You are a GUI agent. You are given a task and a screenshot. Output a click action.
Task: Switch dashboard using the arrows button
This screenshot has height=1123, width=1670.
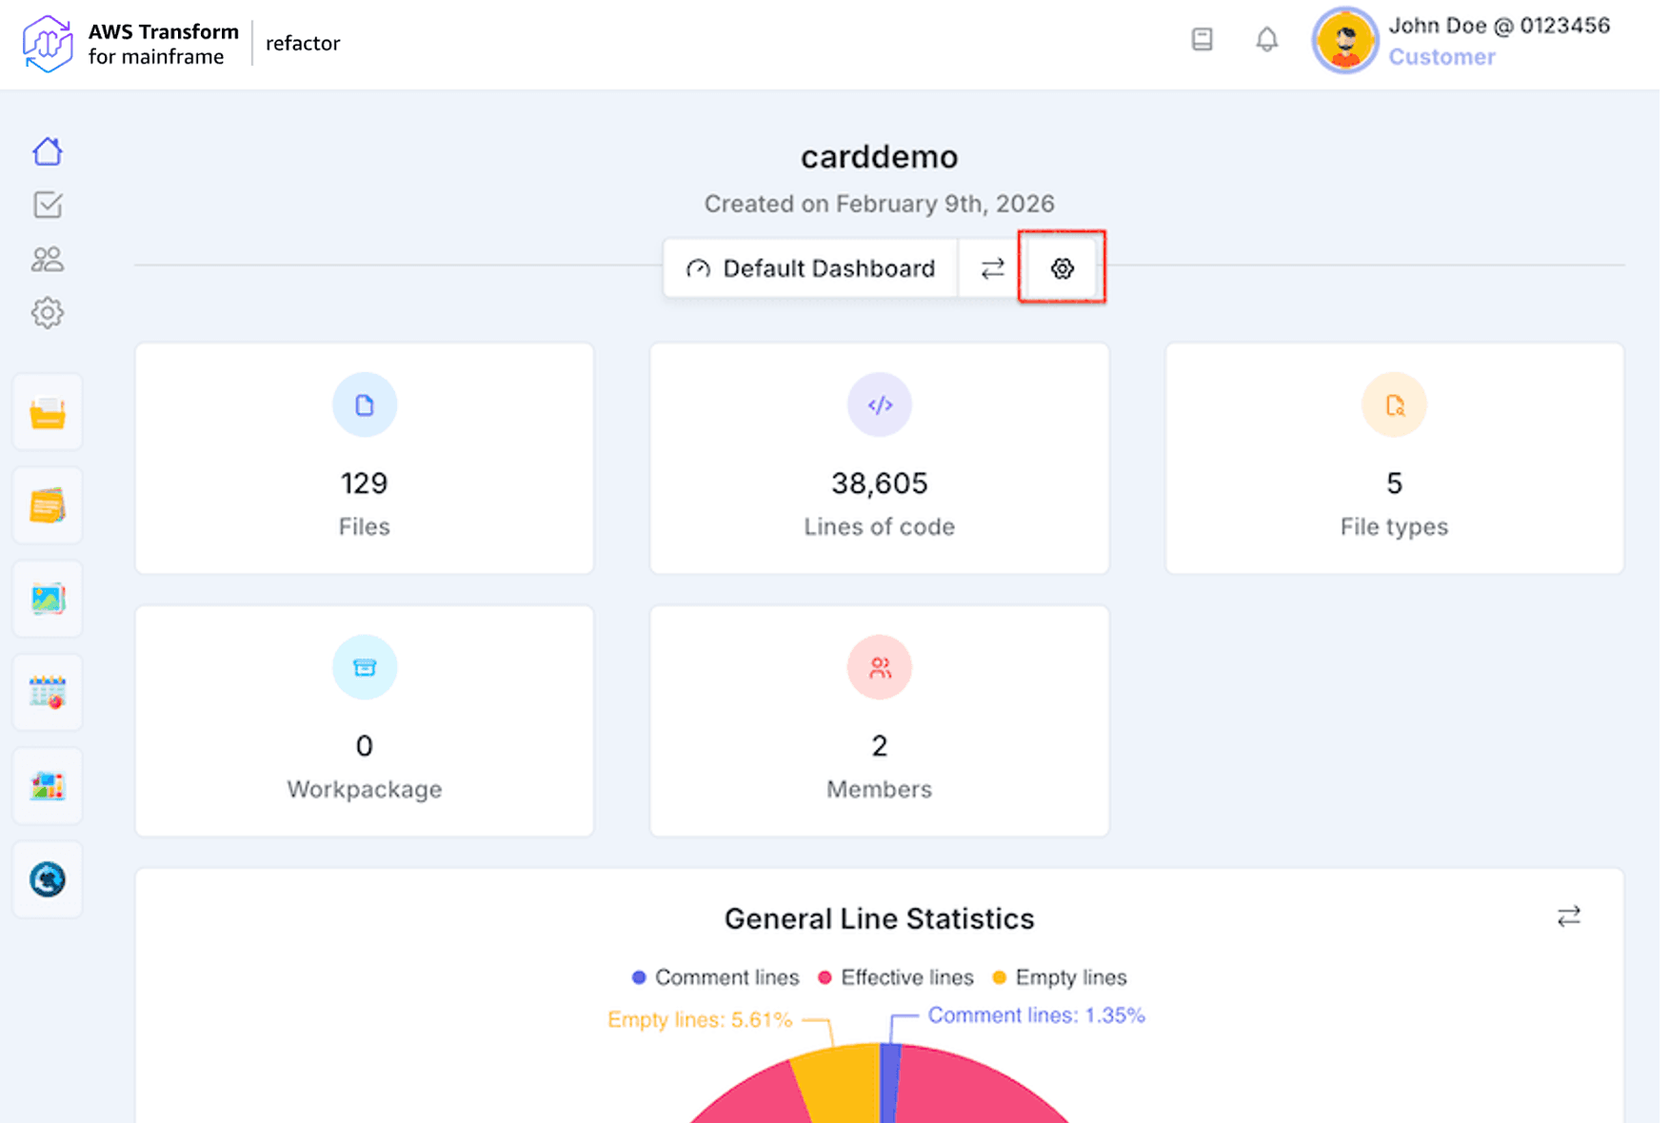(992, 268)
